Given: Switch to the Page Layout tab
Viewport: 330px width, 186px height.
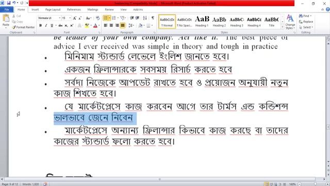Looking at the screenshot, I should point(53,9).
